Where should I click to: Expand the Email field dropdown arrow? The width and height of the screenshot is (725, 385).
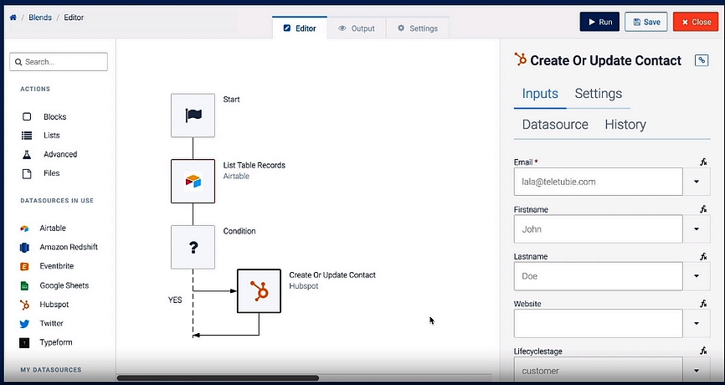pos(697,182)
